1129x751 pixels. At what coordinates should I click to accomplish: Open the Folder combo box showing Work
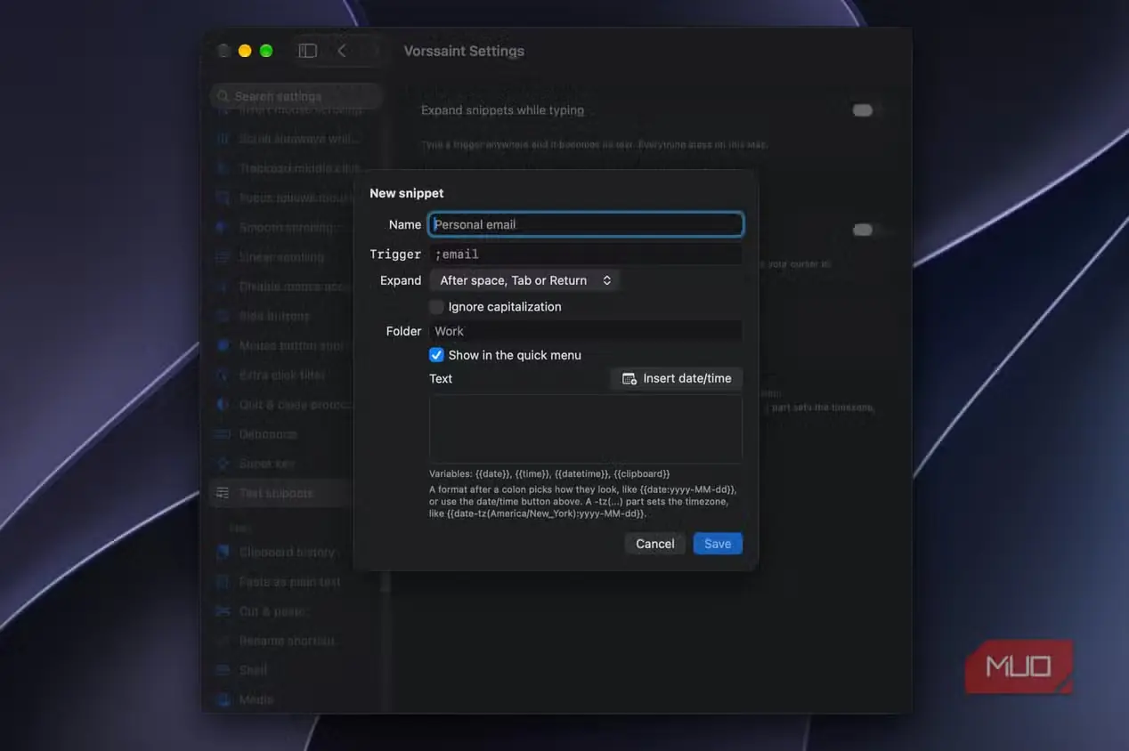point(585,331)
